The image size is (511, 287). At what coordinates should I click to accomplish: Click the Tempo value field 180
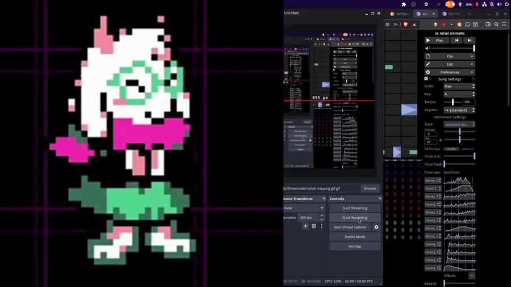click(x=468, y=102)
